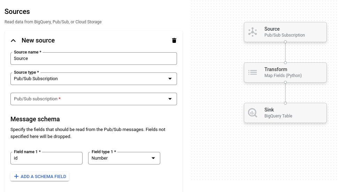
Task: Click connector port above Transform node
Action: point(285,63)
